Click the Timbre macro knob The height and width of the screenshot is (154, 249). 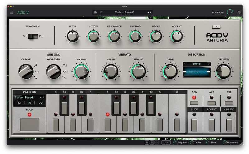pyautogui.click(x=192, y=142)
